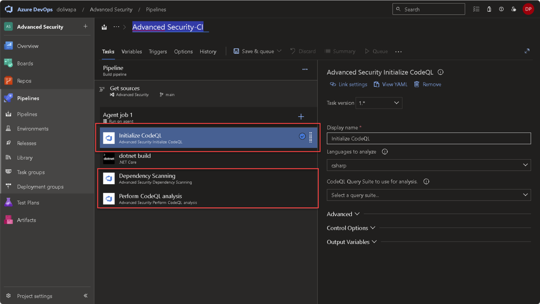Open Test Plans from the sidebar
540x304 pixels.
pos(28,202)
